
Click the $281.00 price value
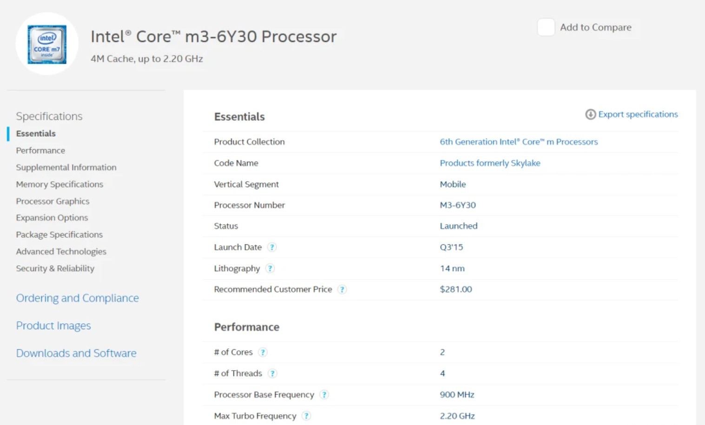tap(455, 289)
